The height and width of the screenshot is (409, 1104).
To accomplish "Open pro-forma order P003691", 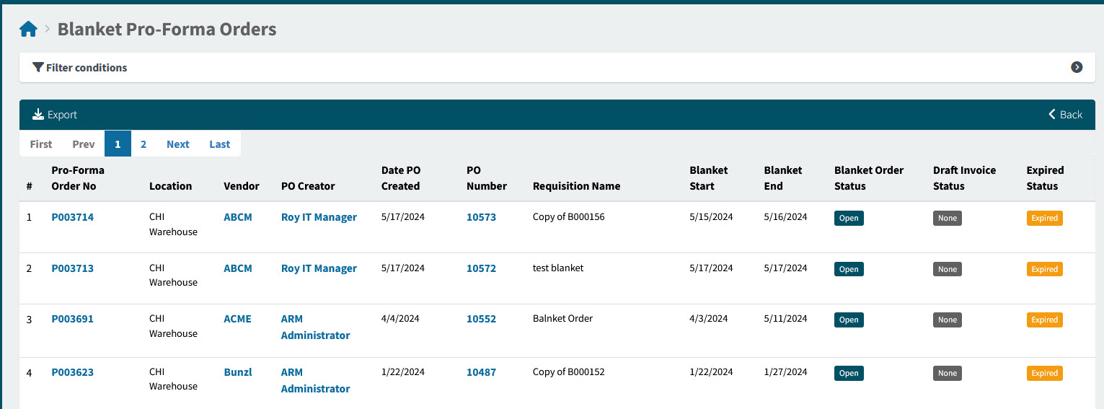I will click(x=72, y=319).
